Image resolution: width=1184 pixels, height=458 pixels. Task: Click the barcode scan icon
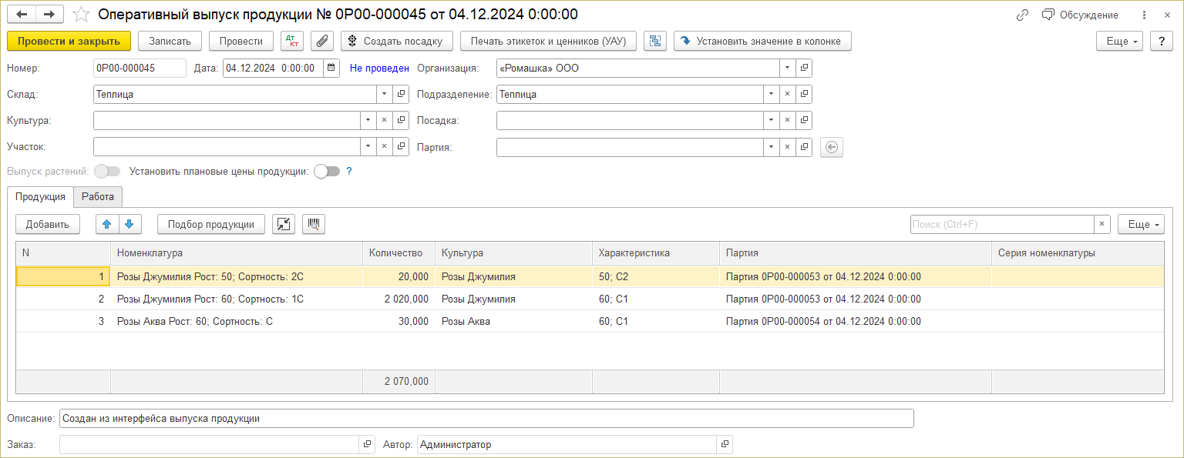coord(314,224)
